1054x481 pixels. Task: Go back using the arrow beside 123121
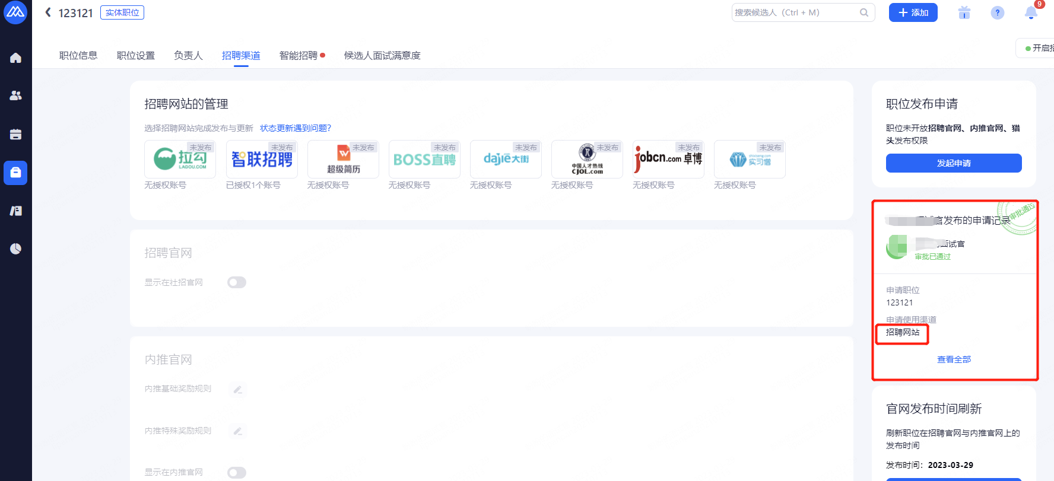point(48,12)
